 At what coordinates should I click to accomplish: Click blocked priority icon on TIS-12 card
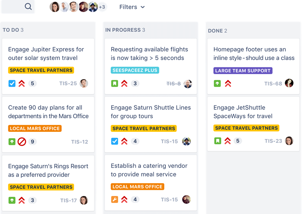(x=22, y=142)
